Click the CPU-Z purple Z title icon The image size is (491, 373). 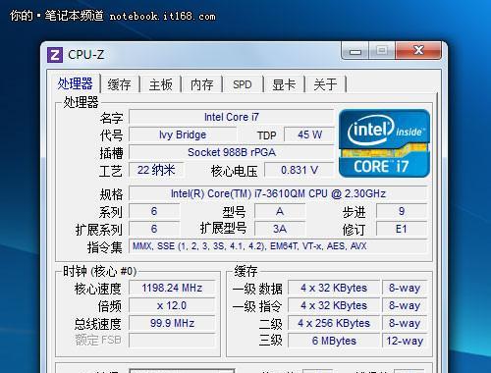55,55
